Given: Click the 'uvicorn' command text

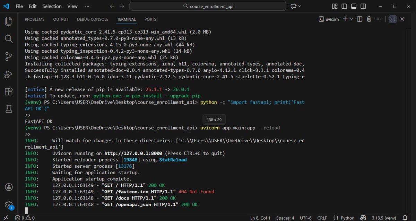Looking at the screenshot, I should pyautogui.click(x=210, y=128).
